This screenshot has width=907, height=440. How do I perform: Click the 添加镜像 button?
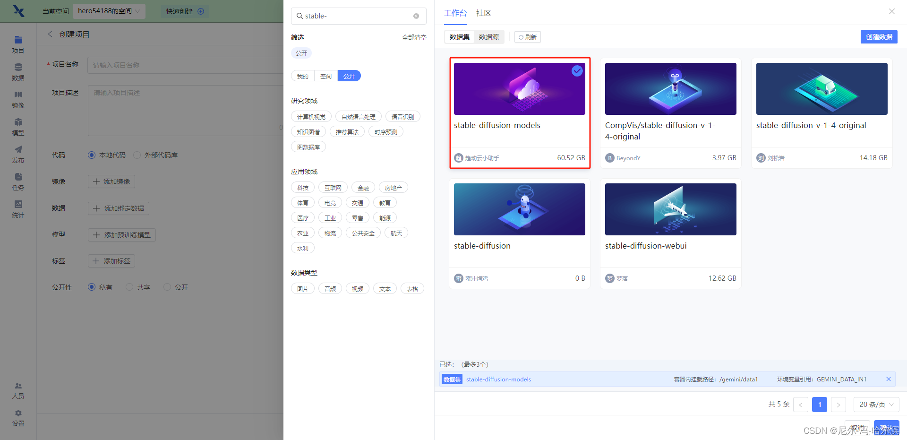pos(111,181)
